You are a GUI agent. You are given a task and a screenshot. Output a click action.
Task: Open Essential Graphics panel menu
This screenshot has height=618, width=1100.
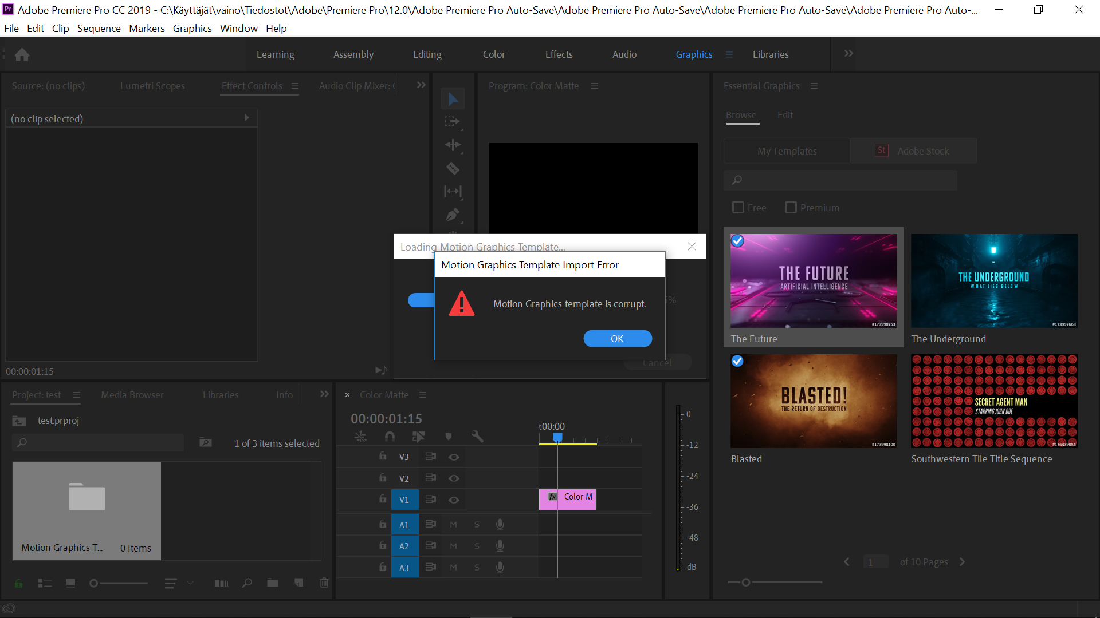[x=814, y=86]
